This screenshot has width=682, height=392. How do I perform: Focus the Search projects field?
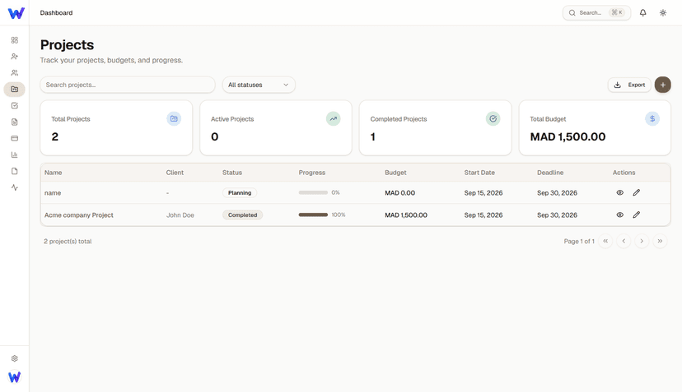pos(128,85)
